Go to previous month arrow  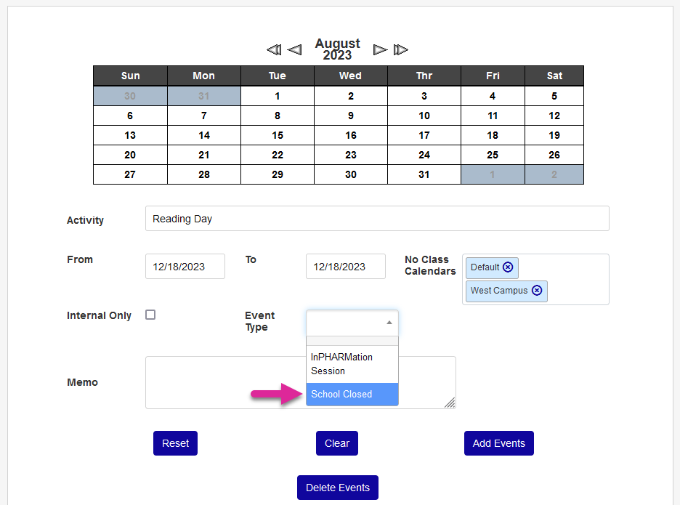click(294, 50)
